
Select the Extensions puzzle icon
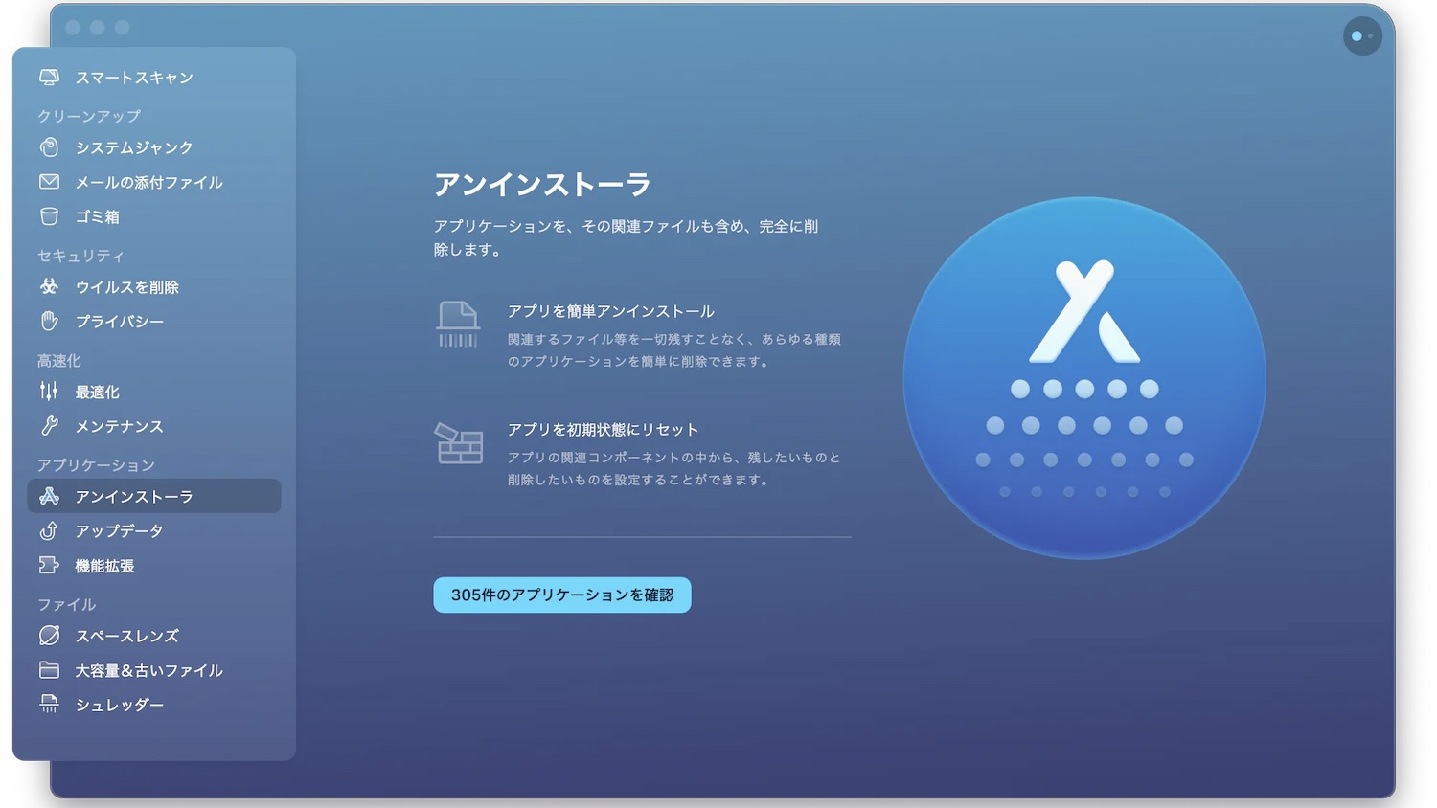pos(49,566)
